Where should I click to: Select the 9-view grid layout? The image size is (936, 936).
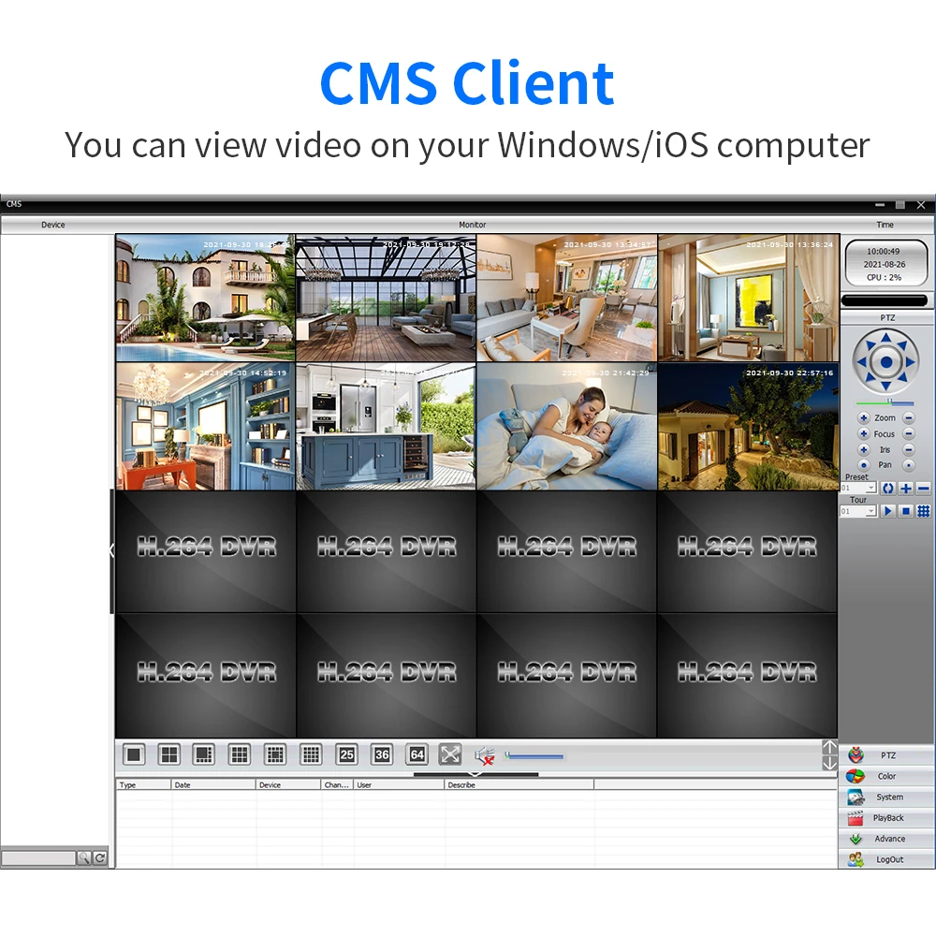point(240,755)
